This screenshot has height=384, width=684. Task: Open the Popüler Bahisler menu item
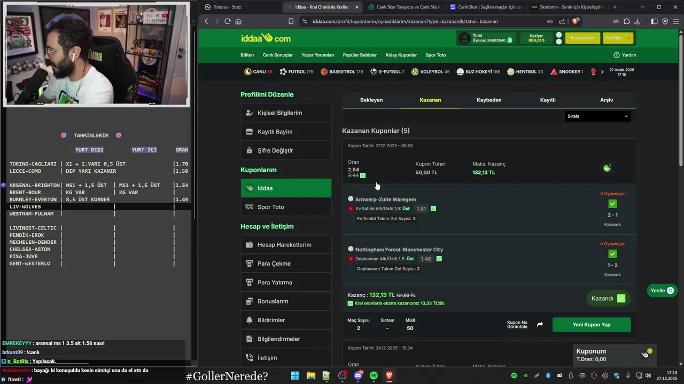[360, 55]
